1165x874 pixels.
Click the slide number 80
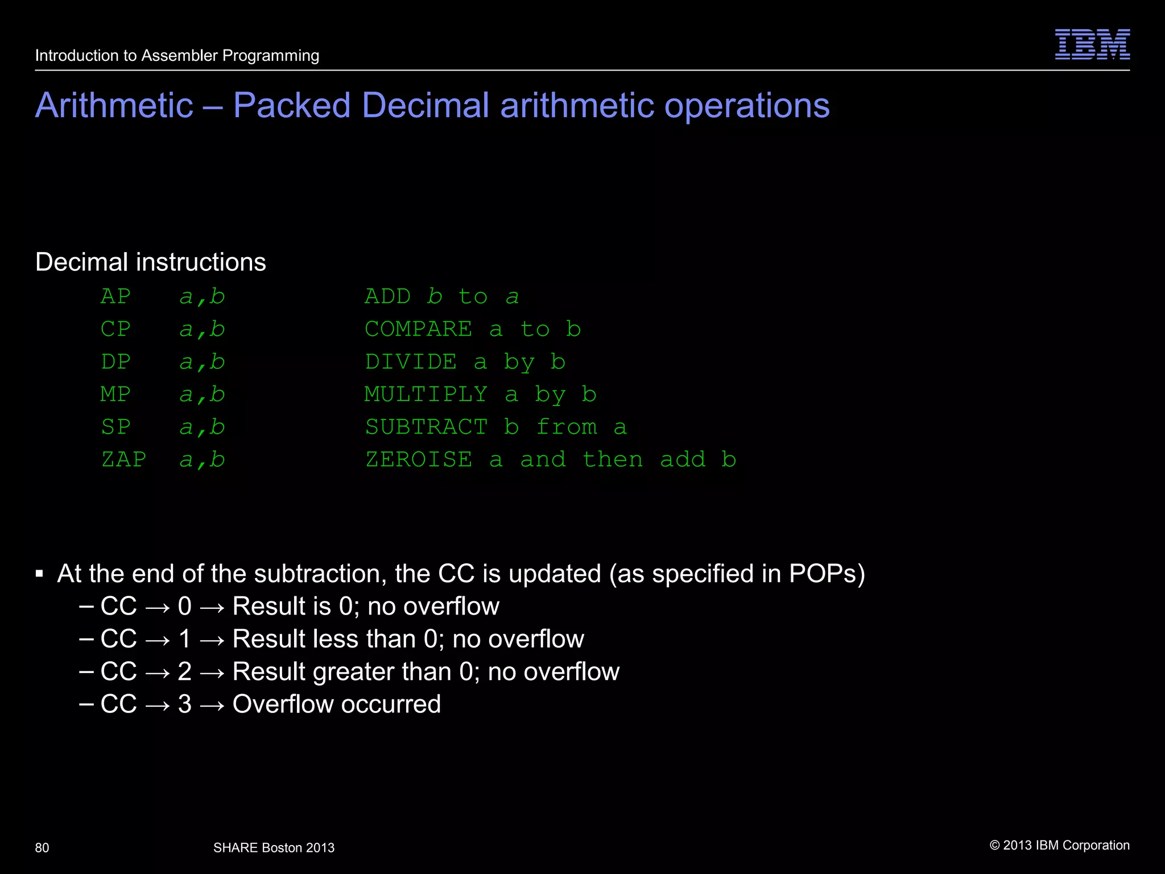(x=42, y=848)
